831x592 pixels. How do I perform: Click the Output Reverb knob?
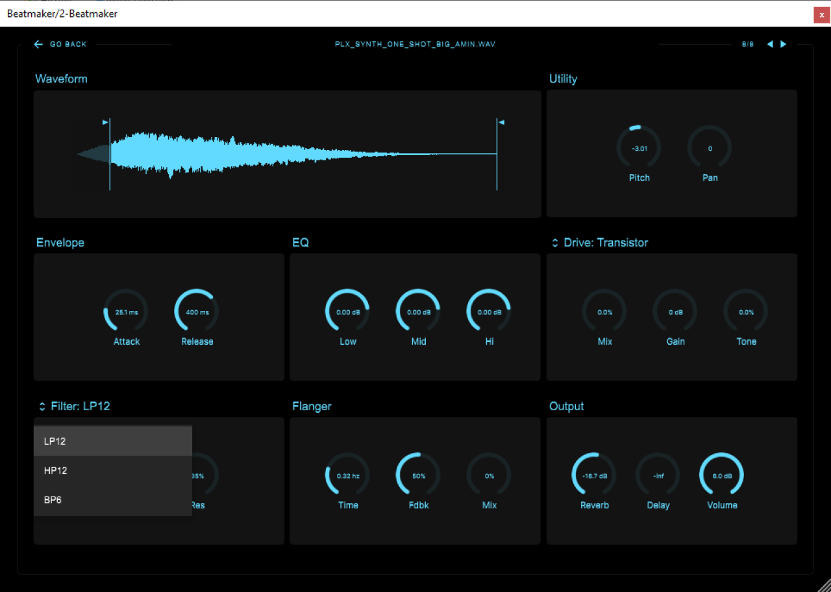point(594,475)
